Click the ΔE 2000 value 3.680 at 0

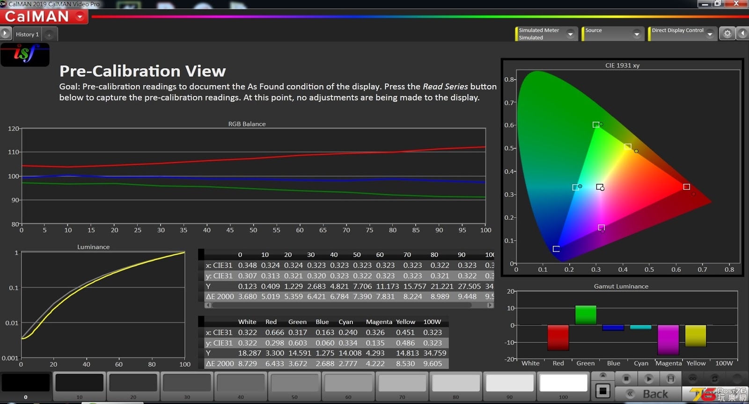tap(247, 296)
